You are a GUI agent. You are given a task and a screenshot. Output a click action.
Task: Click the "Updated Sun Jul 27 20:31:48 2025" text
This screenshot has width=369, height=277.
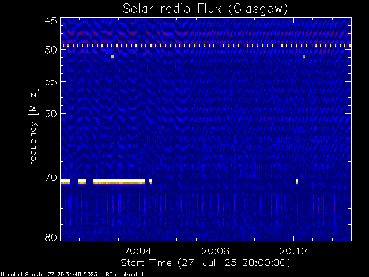(48, 275)
